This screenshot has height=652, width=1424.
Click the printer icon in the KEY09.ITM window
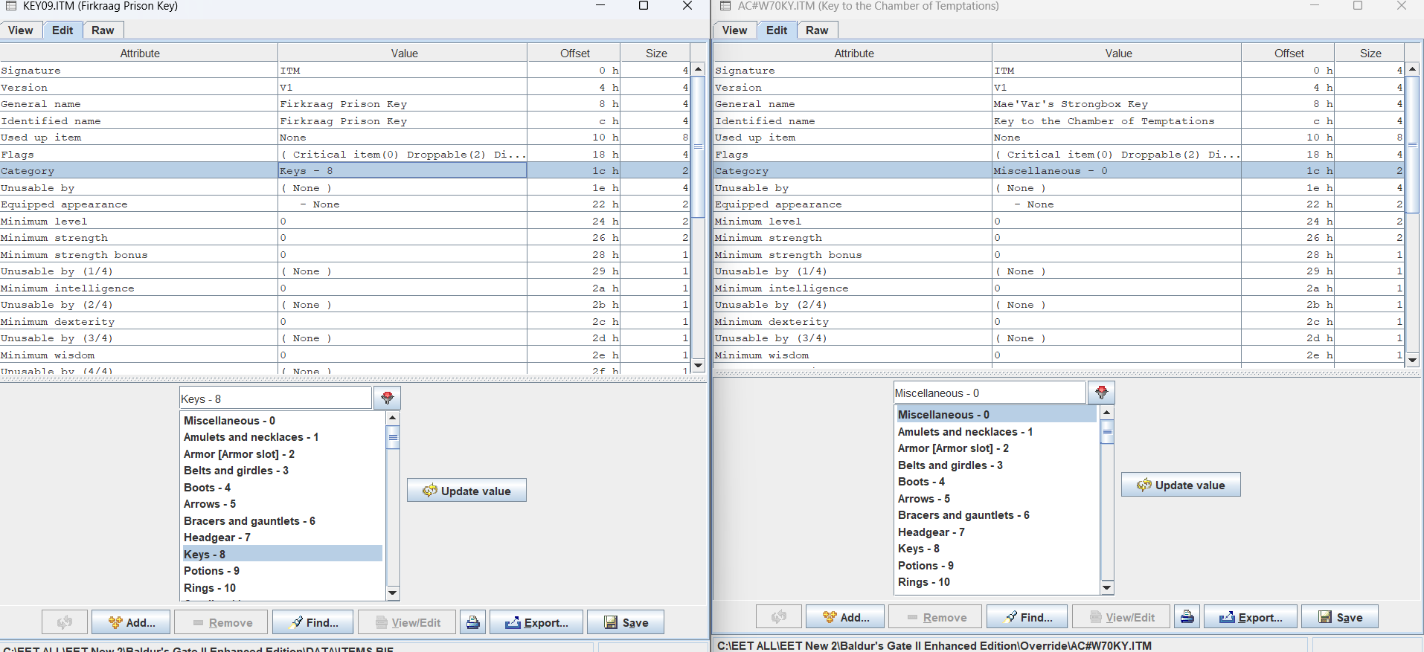pyautogui.click(x=472, y=622)
